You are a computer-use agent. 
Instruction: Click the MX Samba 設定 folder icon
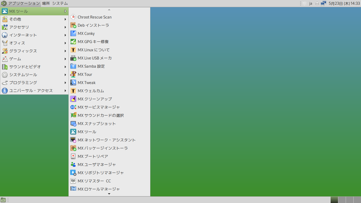click(73, 66)
